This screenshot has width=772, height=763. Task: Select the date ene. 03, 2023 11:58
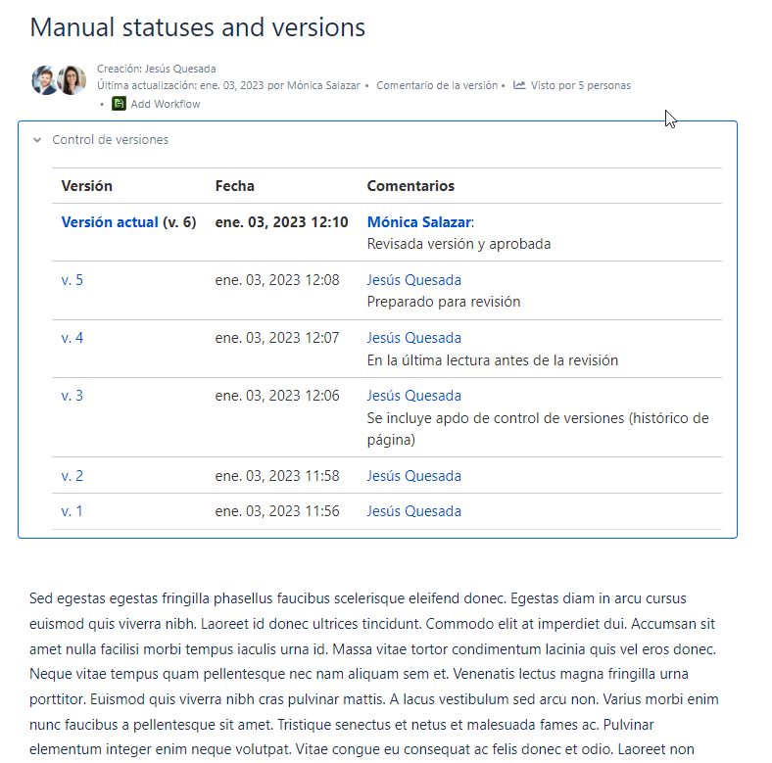point(277,476)
